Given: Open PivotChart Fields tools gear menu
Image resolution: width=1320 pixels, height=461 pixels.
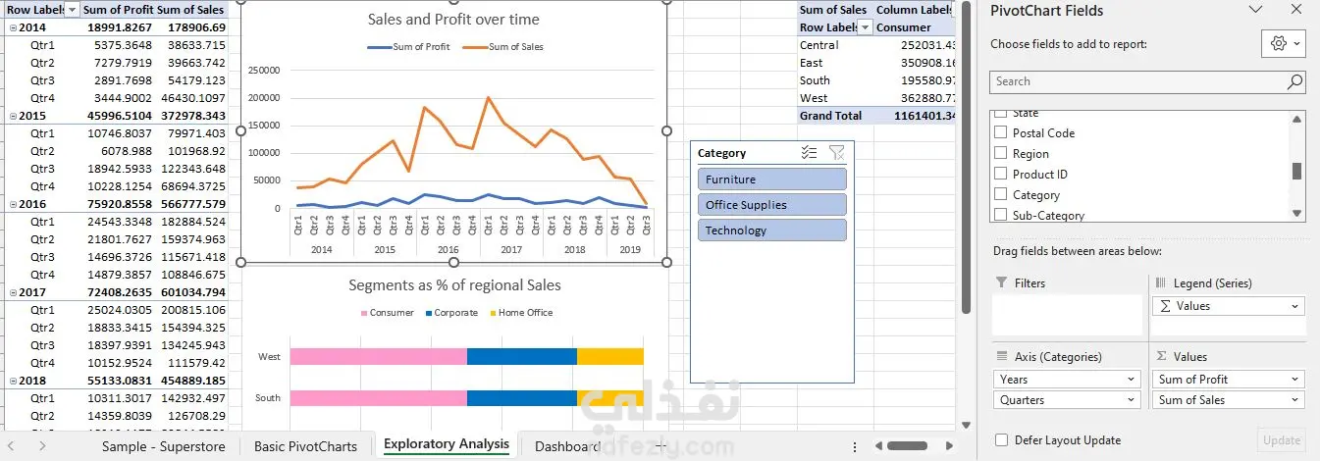Looking at the screenshot, I should (1284, 44).
